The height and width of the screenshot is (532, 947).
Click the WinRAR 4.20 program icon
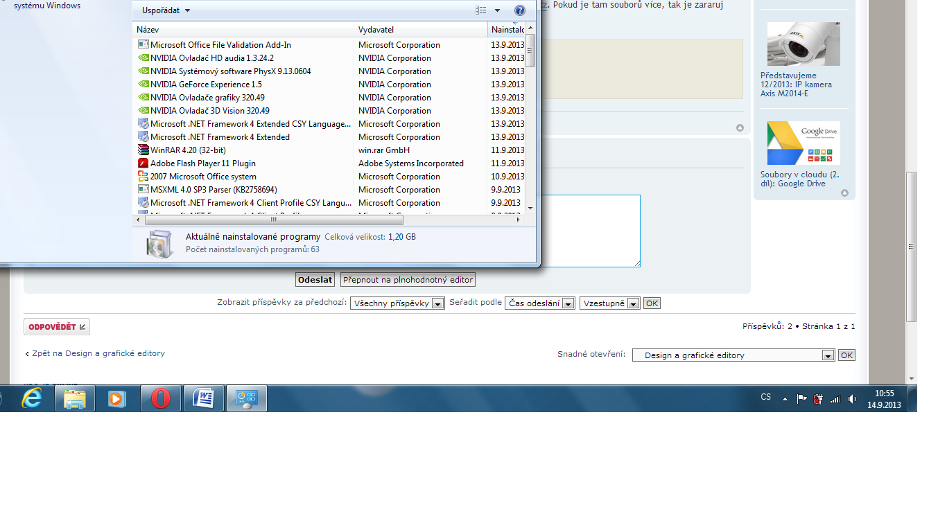tap(144, 150)
